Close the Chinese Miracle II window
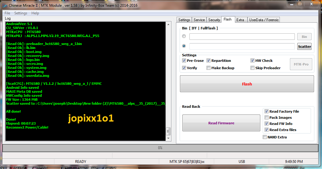The image size is (322, 169). [312, 4]
